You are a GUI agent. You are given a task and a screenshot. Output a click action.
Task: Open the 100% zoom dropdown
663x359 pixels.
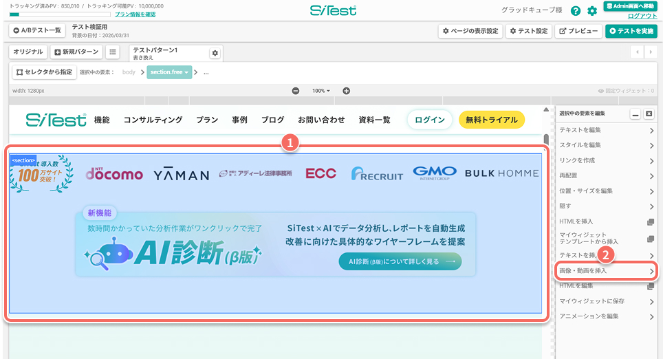point(321,91)
